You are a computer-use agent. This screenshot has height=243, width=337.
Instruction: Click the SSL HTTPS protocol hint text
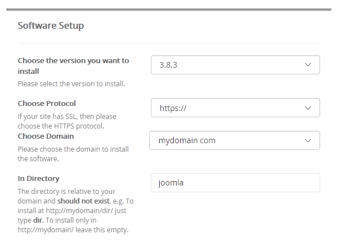point(67,121)
